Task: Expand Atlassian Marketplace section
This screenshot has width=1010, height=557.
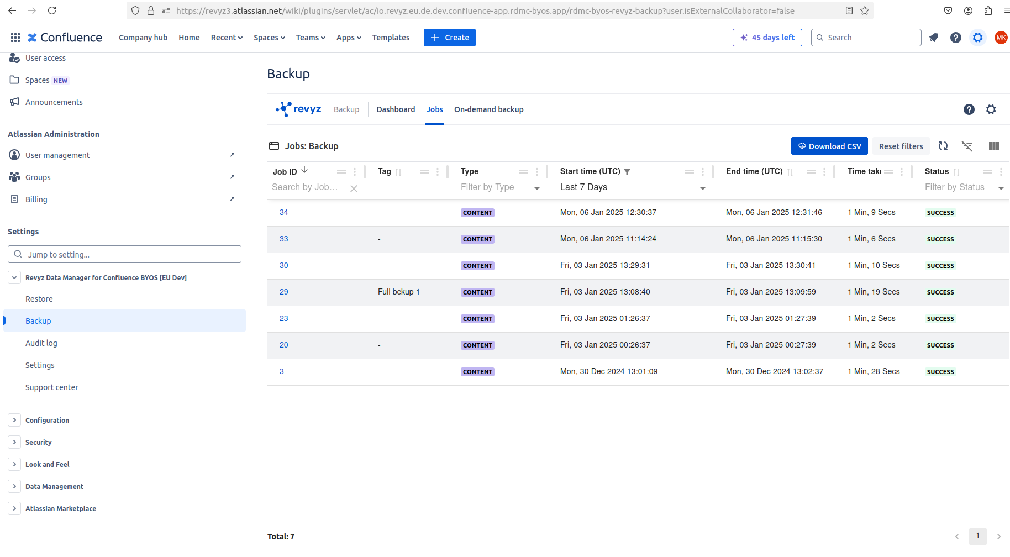Action: 14,508
